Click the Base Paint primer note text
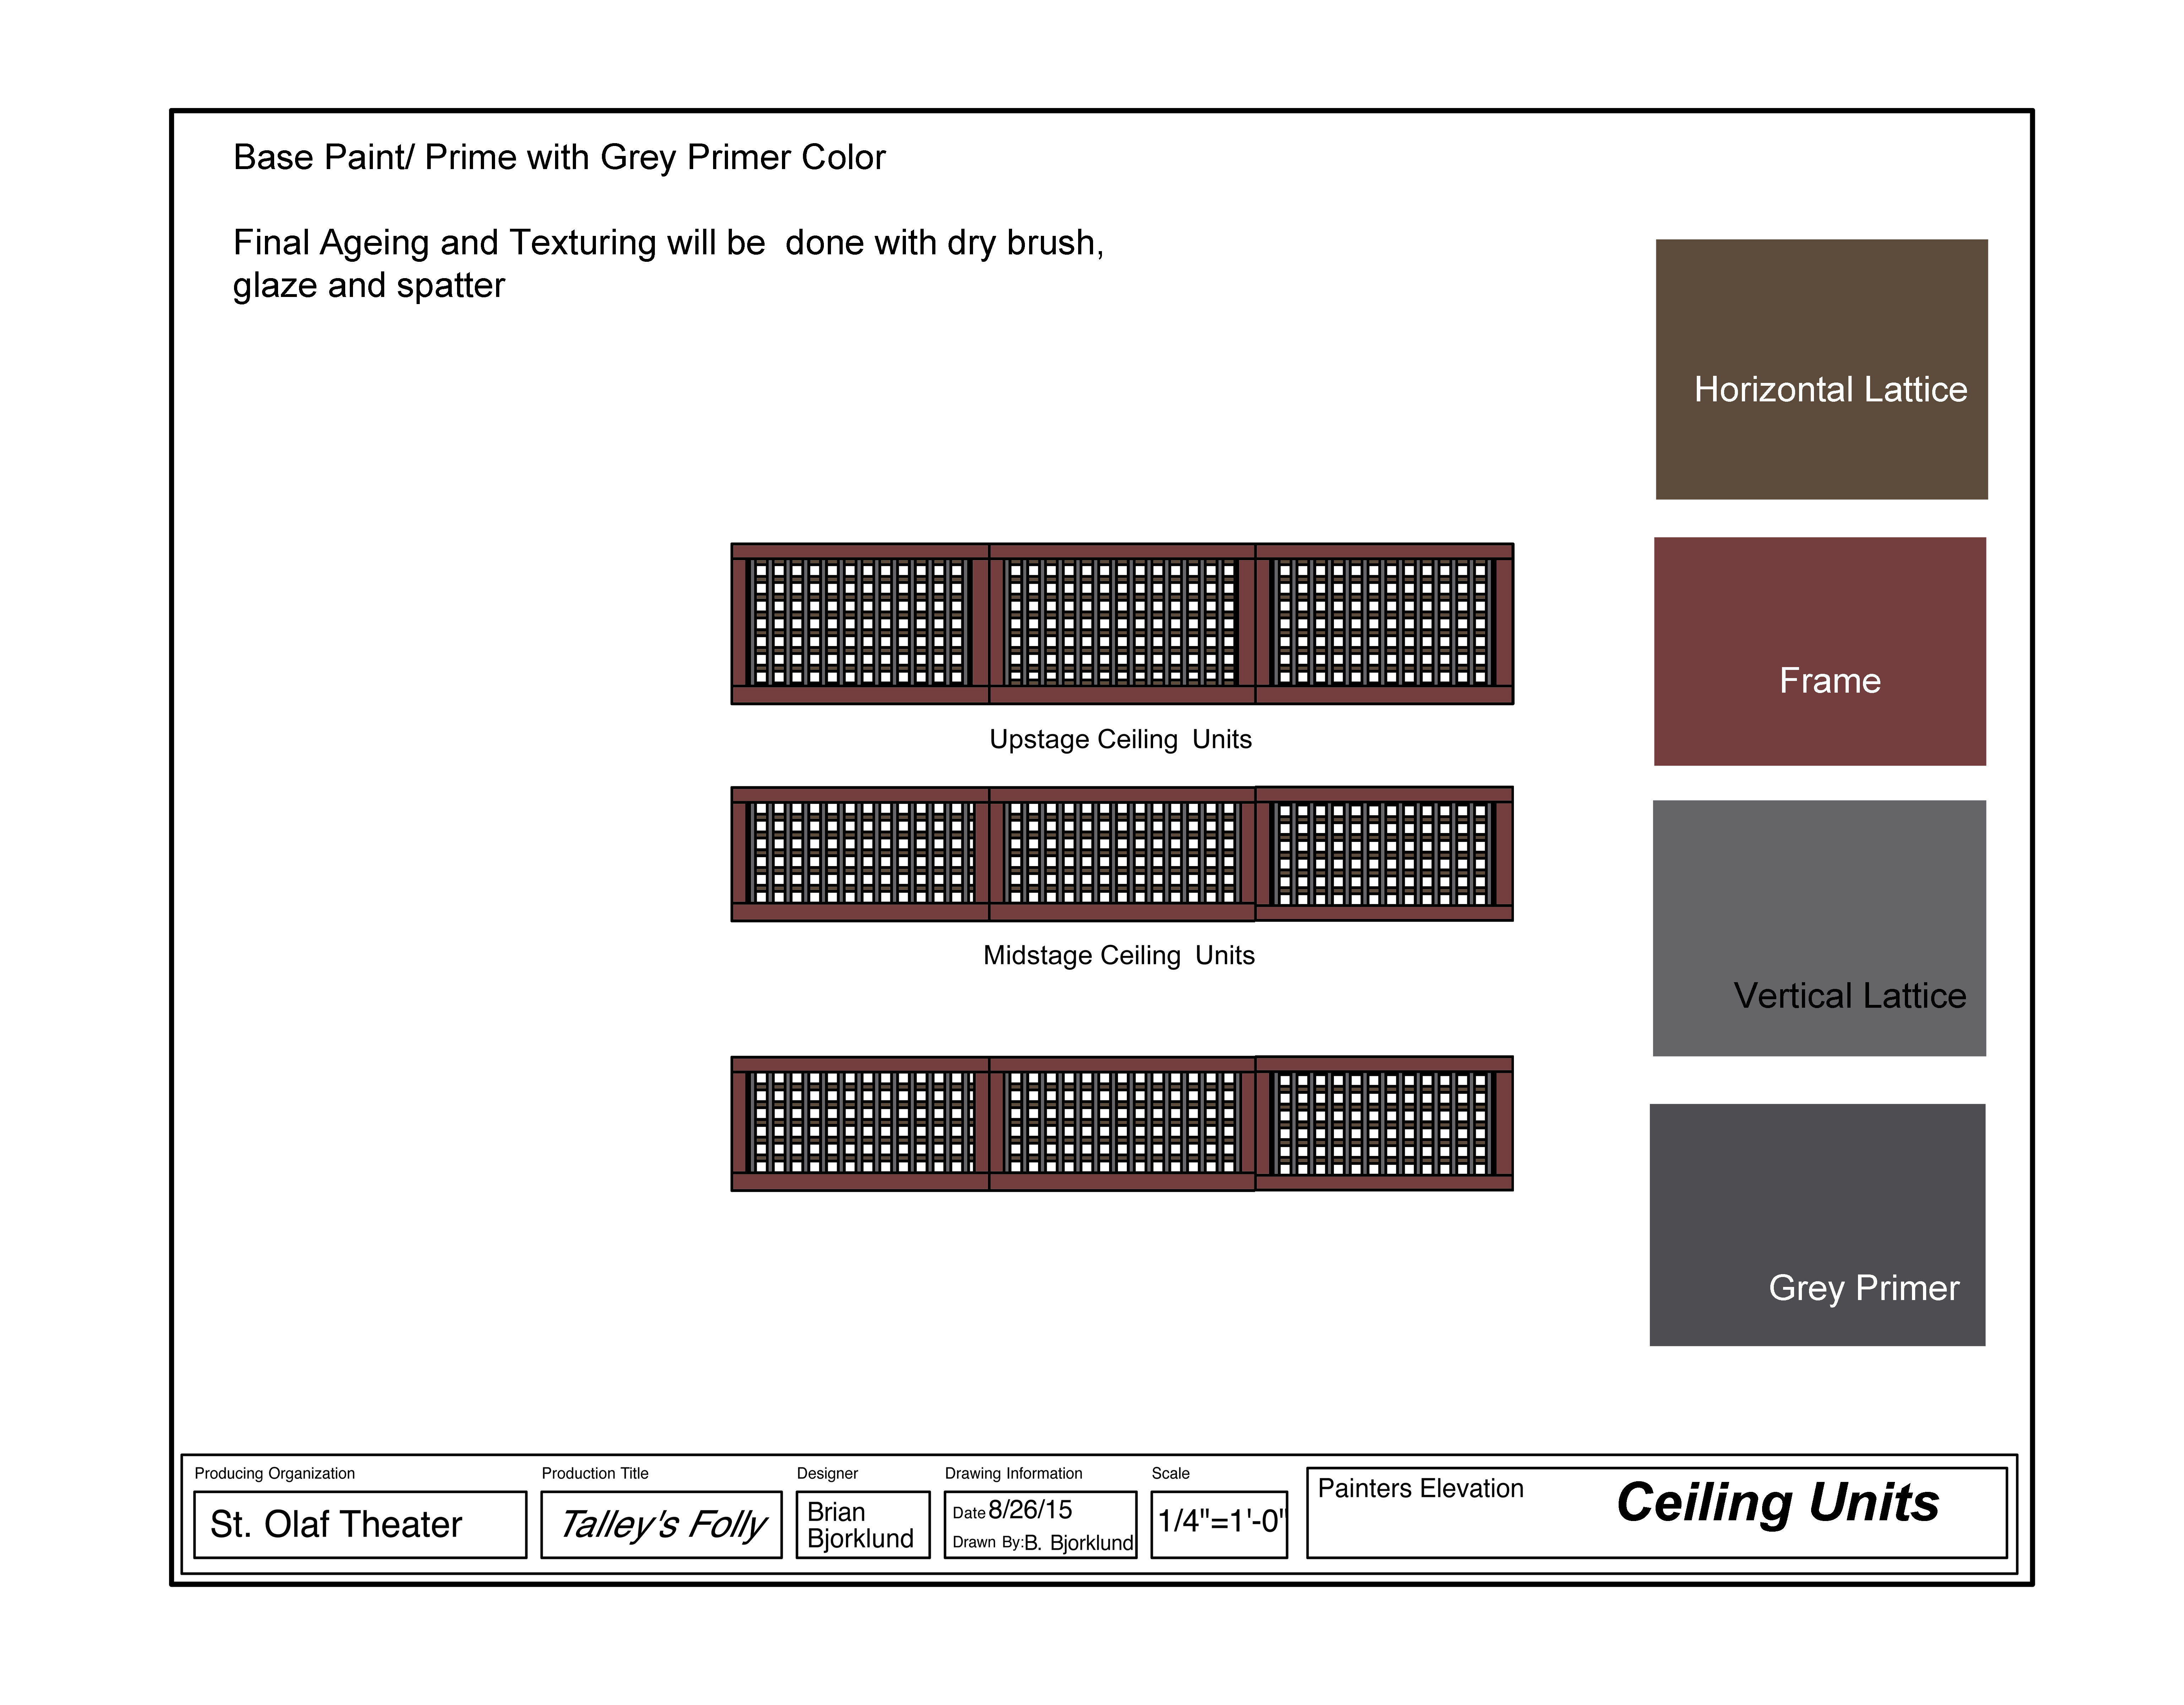The image size is (2184, 1705). [x=559, y=157]
